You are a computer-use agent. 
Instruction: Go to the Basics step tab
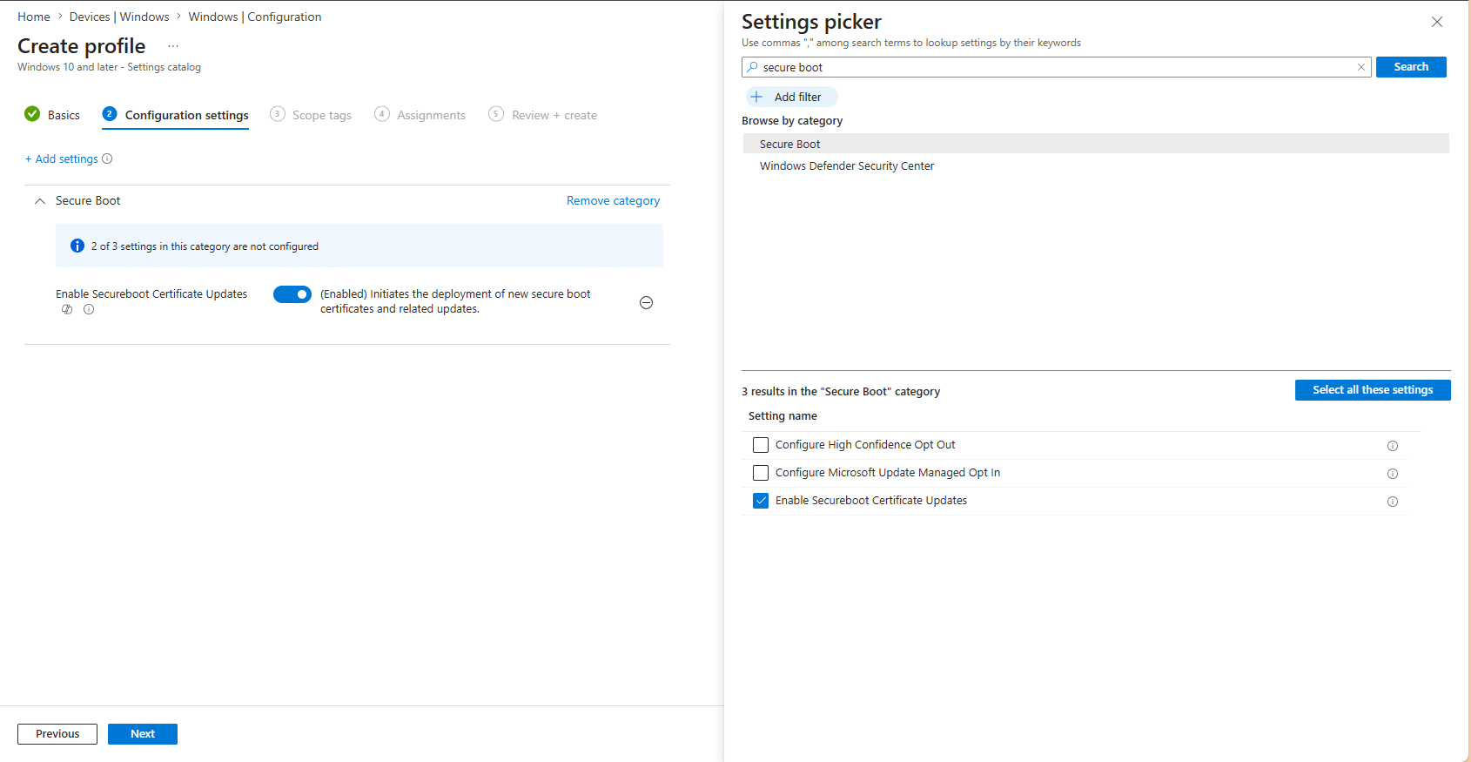pos(53,115)
